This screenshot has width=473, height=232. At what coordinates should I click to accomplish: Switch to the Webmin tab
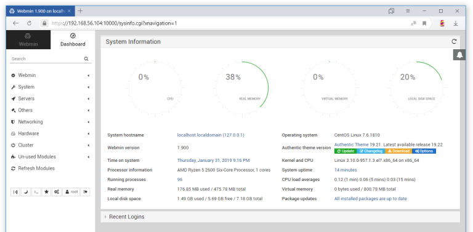tap(28, 40)
